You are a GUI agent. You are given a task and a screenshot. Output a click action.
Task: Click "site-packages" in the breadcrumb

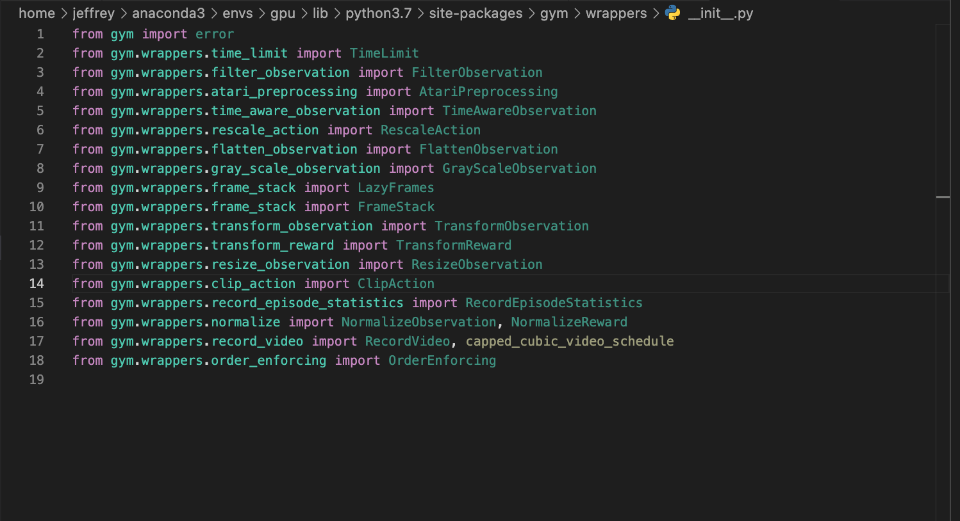(x=476, y=13)
